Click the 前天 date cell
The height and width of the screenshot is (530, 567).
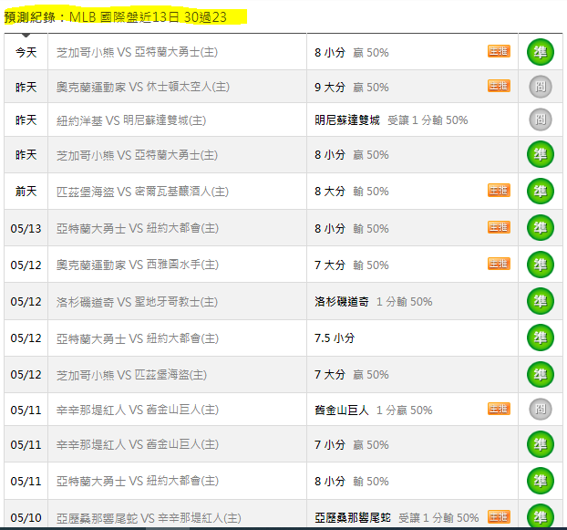coord(26,192)
